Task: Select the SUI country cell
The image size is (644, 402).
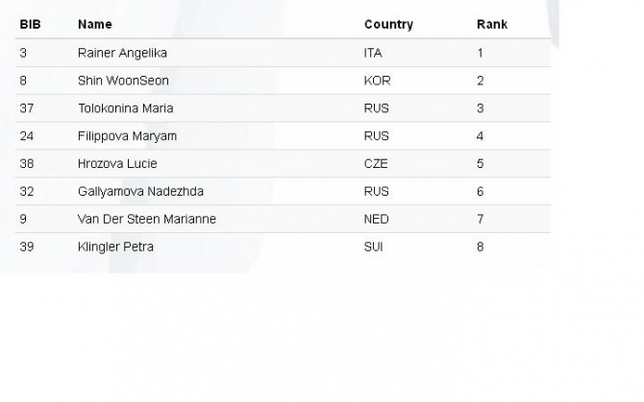Action: (373, 247)
